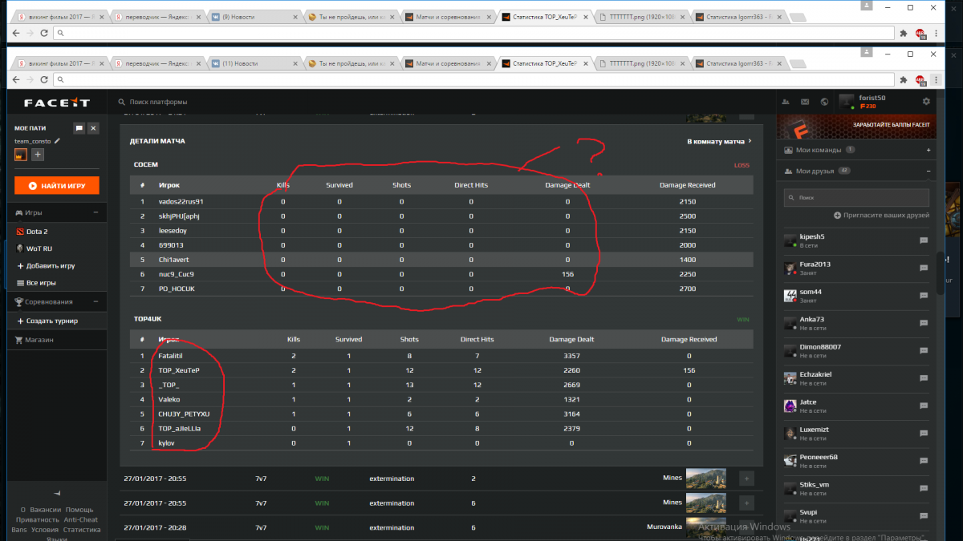
Task: Expand the Mines match row dated 27/01/2017
Action: (746, 478)
